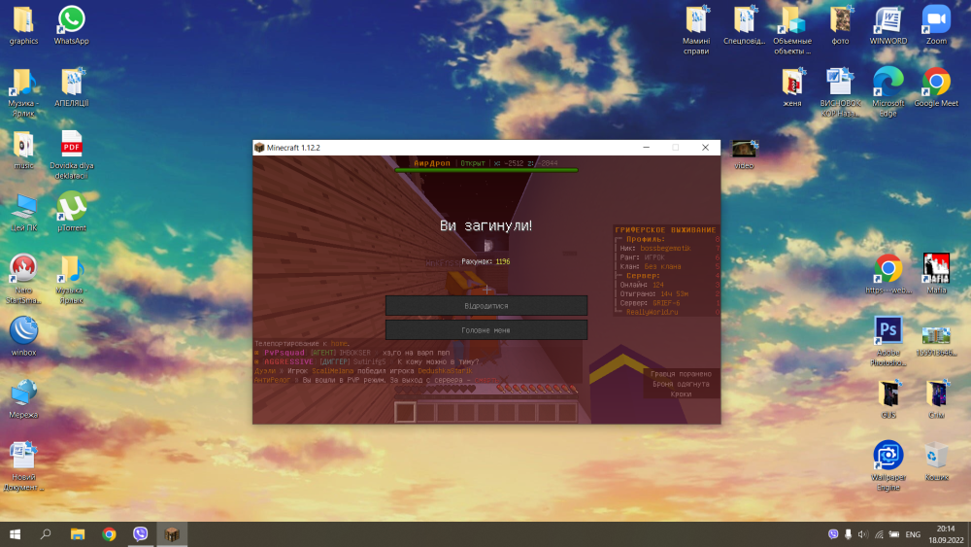Open clock and date flyout
This screenshot has width=971, height=547.
[946, 534]
